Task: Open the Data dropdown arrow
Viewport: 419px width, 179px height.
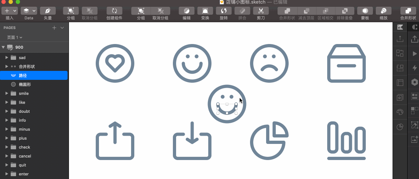Action: coord(34,11)
